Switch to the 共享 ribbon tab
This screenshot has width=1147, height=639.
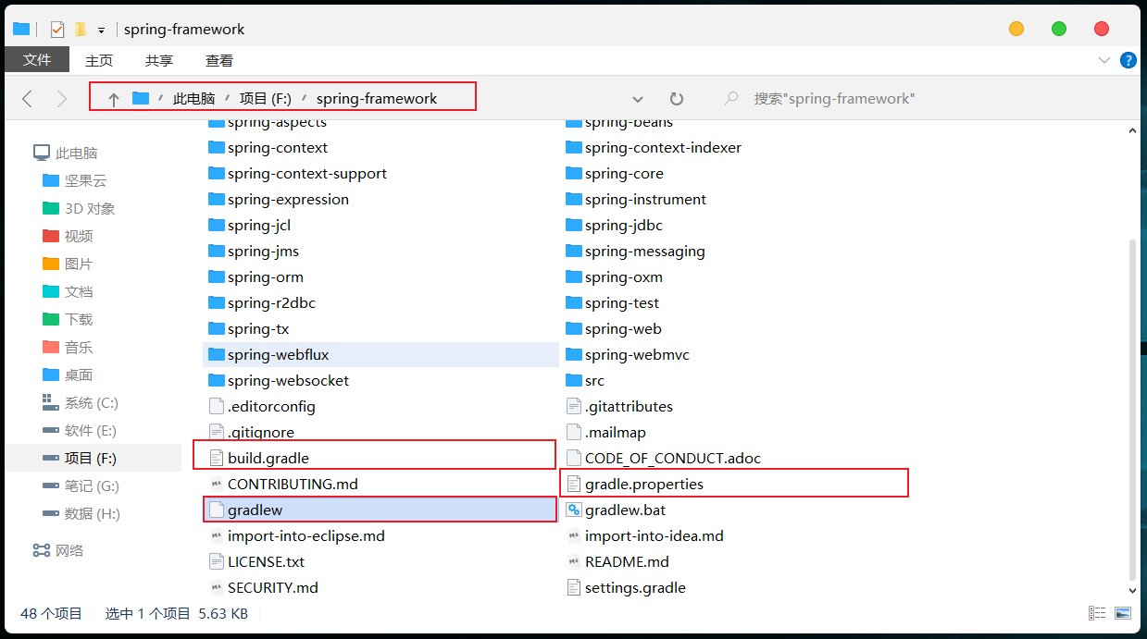(x=159, y=60)
